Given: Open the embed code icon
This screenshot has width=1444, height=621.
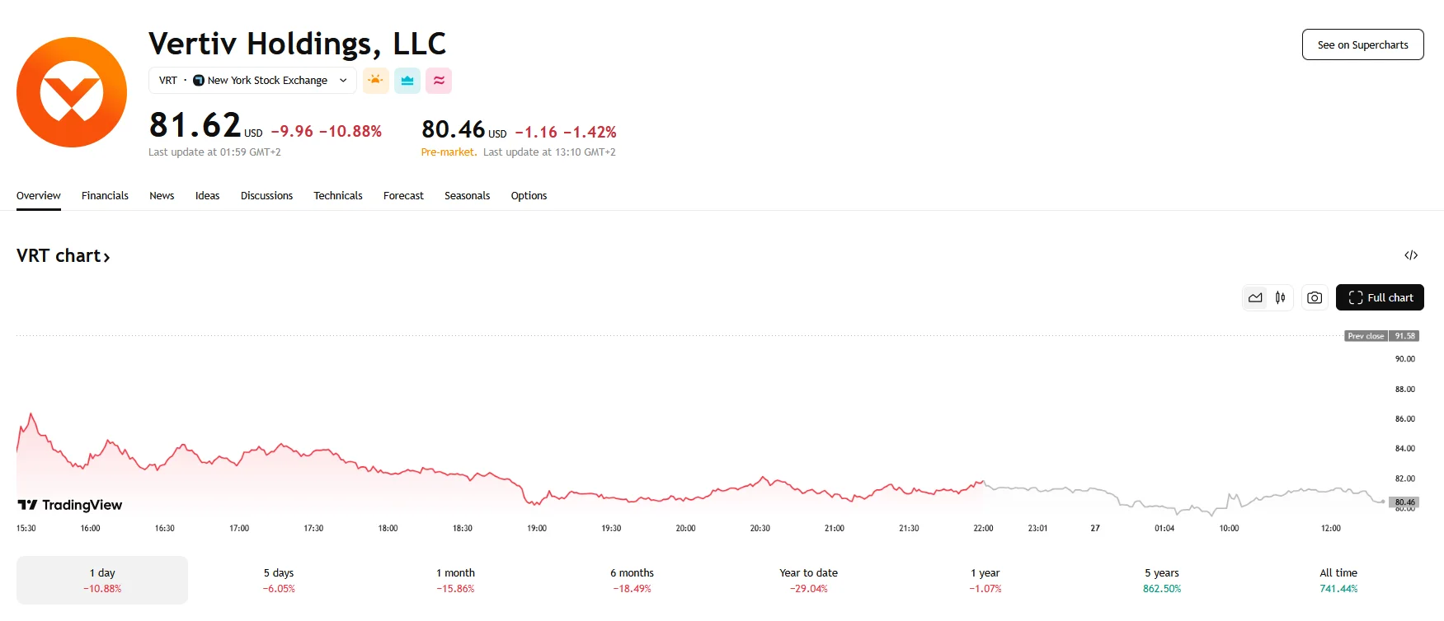Looking at the screenshot, I should pos(1411,255).
